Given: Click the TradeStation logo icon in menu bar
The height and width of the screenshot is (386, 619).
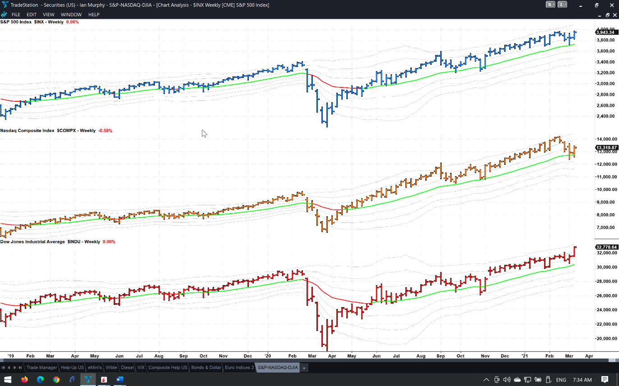Looking at the screenshot, I should (5, 14).
